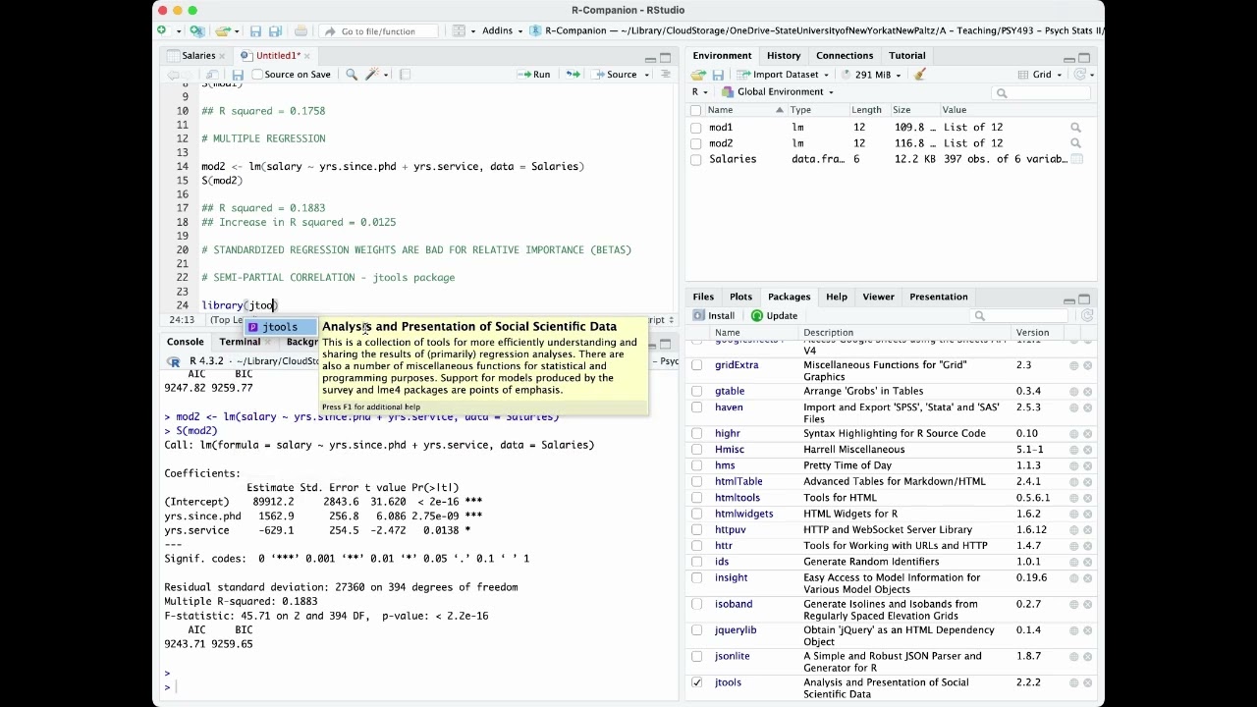
Task: Load workspace folder icon in Environment pane
Action: point(698,75)
